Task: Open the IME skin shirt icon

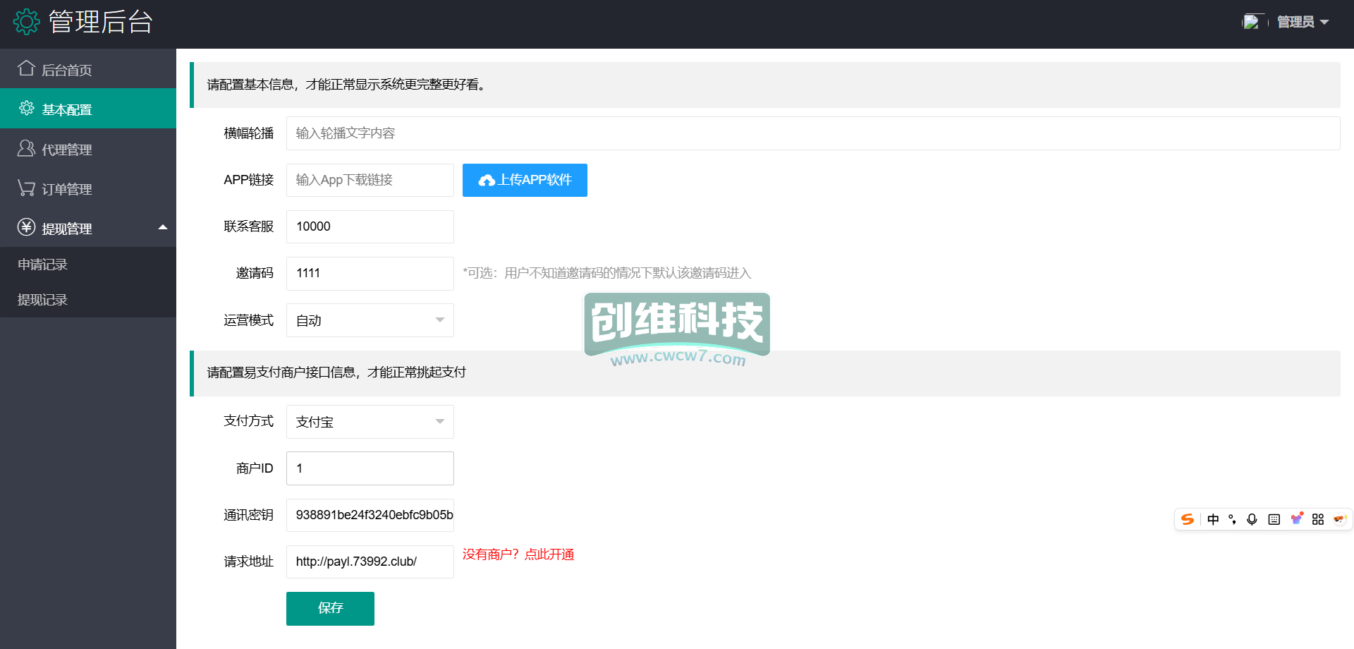Action: pyautogui.click(x=1296, y=519)
